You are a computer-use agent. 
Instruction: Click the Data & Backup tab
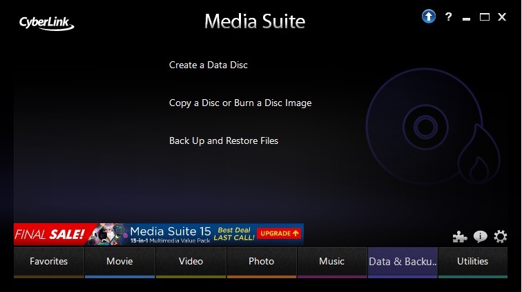point(403,262)
